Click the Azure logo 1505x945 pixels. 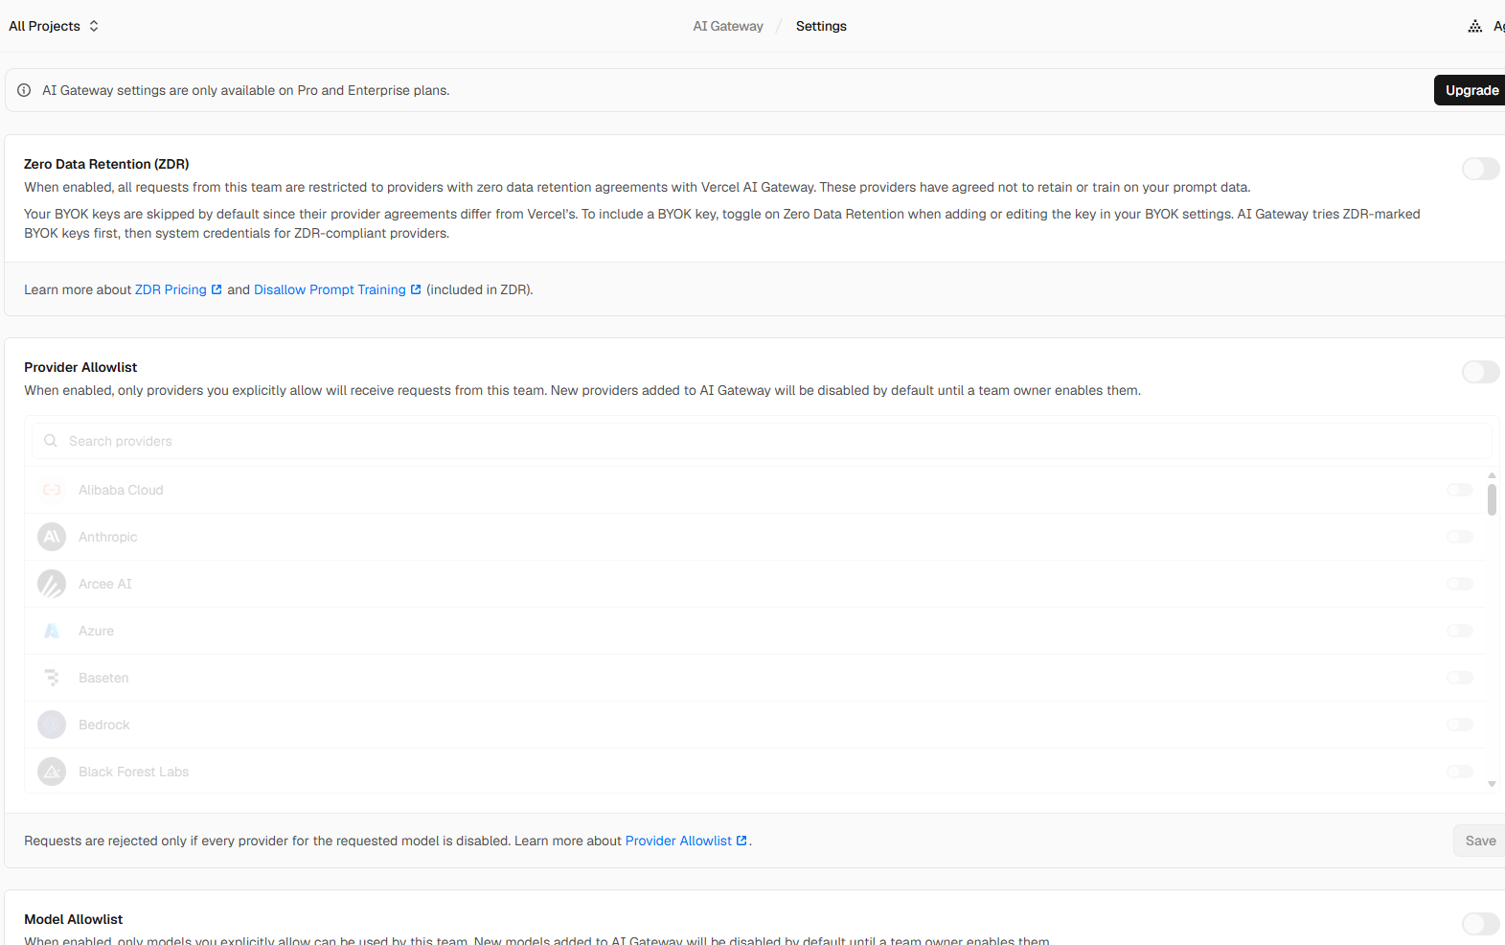[x=52, y=631]
